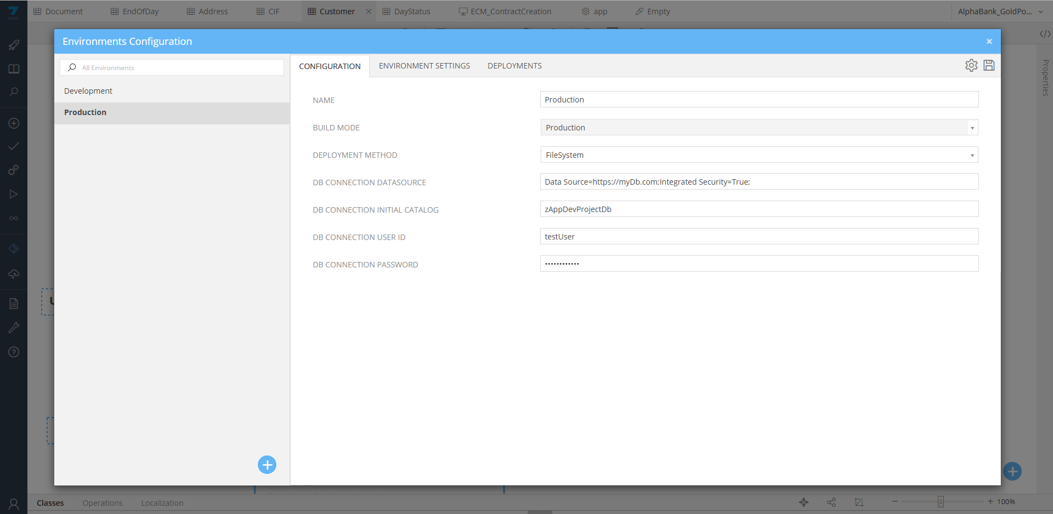This screenshot has width=1053, height=514.
Task: Open the AlphaBank_GoldPo project dropdown
Action: click(x=1000, y=12)
